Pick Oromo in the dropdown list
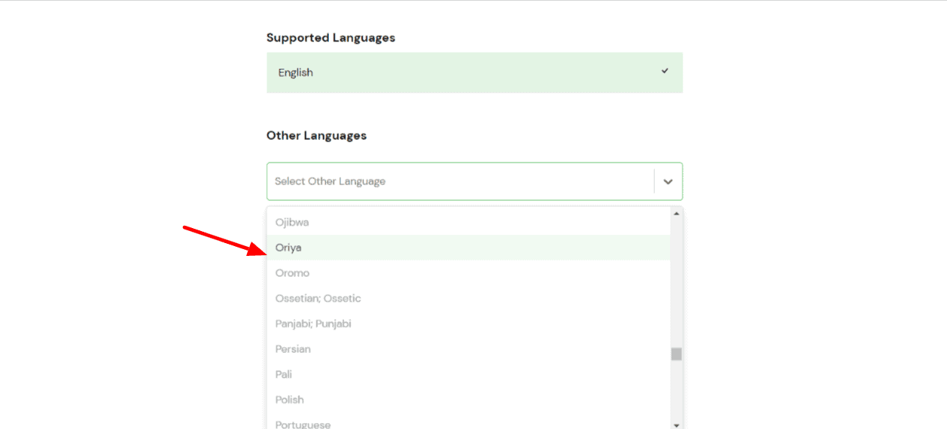The image size is (947, 429). (292, 273)
